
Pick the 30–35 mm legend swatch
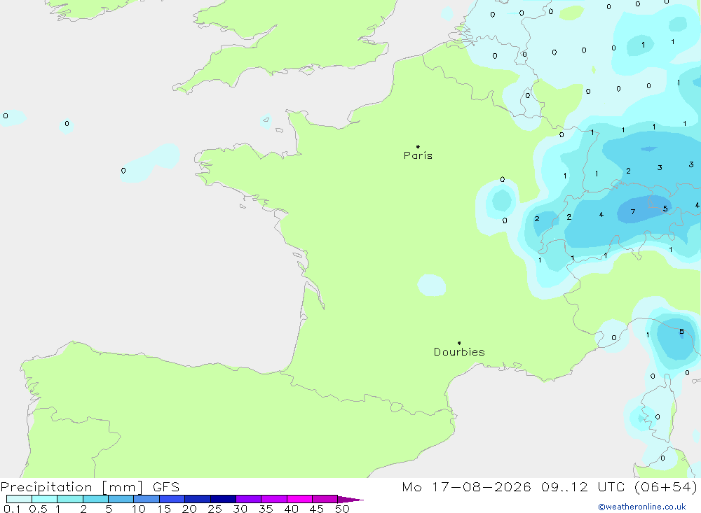click(x=249, y=499)
